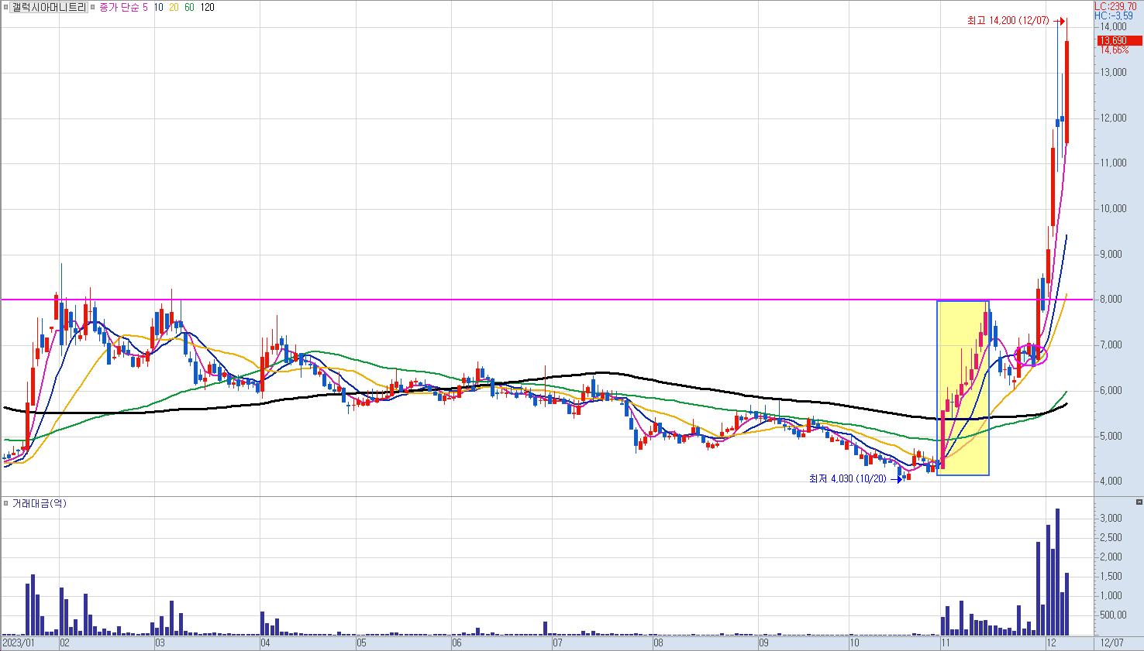This screenshot has height=651, width=1144.
Task: Click the 10,000 price axis label
Action: [1115, 208]
